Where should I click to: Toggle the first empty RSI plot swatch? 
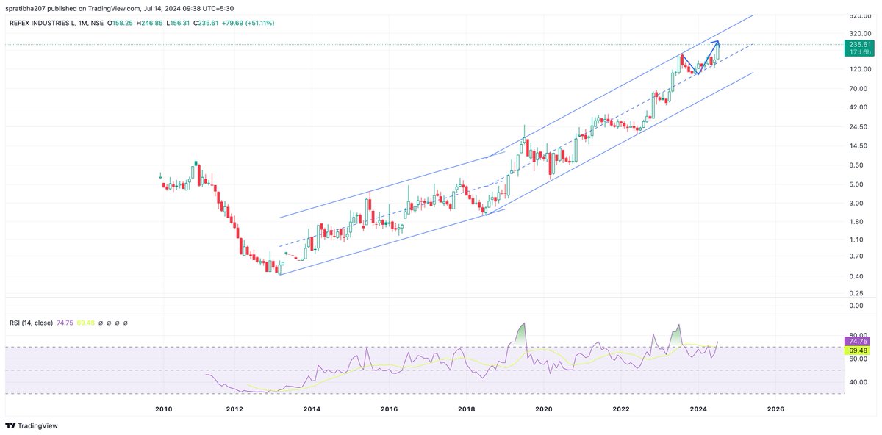(x=101, y=322)
